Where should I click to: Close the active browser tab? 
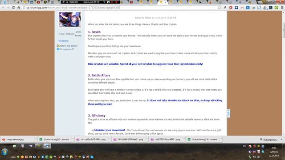pos(165,2)
